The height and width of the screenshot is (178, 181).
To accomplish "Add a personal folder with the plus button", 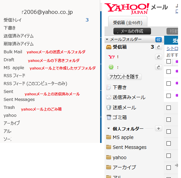I will pyautogui.click(x=159, y=128).
